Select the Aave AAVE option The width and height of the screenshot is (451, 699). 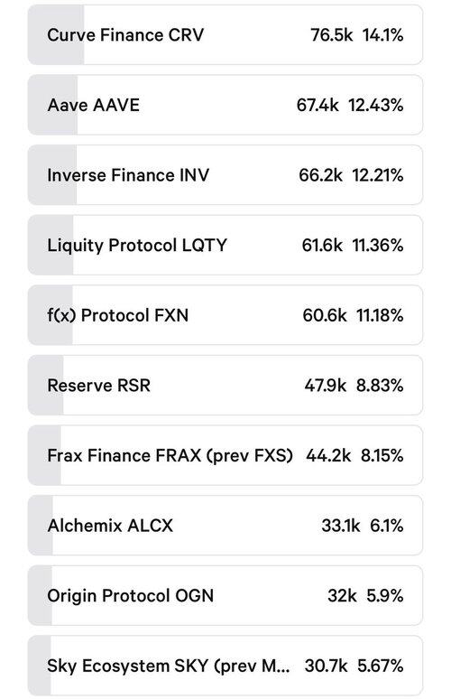pyautogui.click(x=225, y=105)
